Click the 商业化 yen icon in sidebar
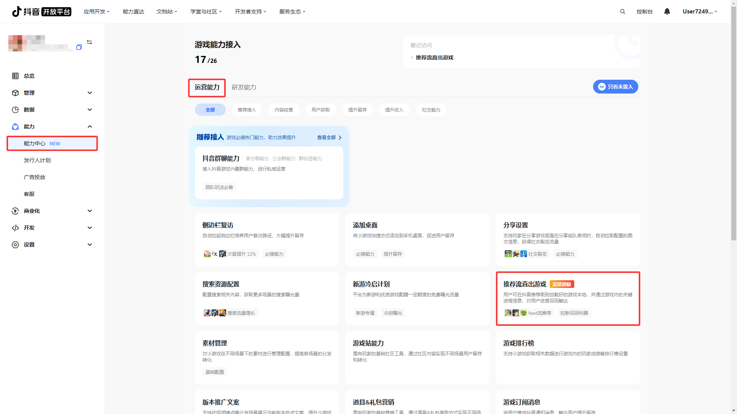 [15, 211]
